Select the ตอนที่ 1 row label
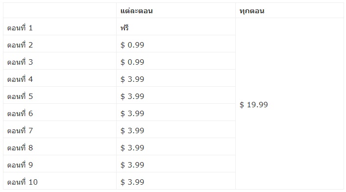Viewport: 346px width, 192px height. click(20, 27)
